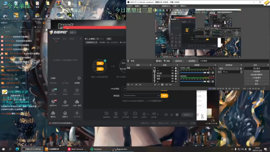Add a new scene with plus icon
Image resolution: width=270 pixels, height=152 pixels.
128,85
